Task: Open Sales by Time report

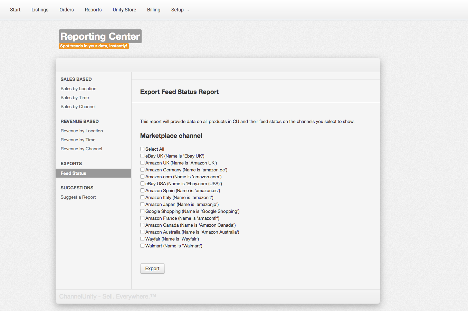Action: (x=75, y=98)
